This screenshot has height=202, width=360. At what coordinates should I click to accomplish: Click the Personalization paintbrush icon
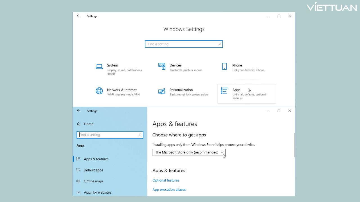coord(162,91)
